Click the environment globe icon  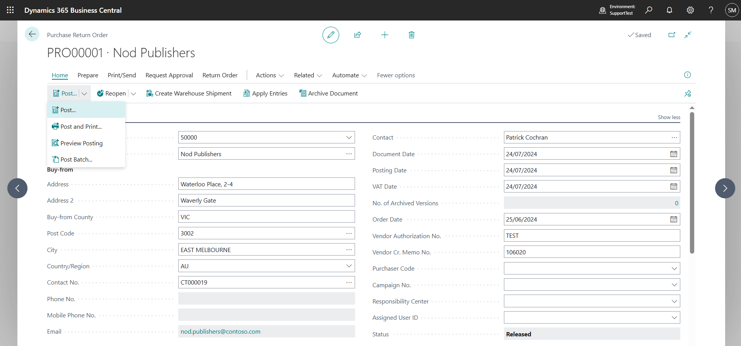pyautogui.click(x=603, y=10)
